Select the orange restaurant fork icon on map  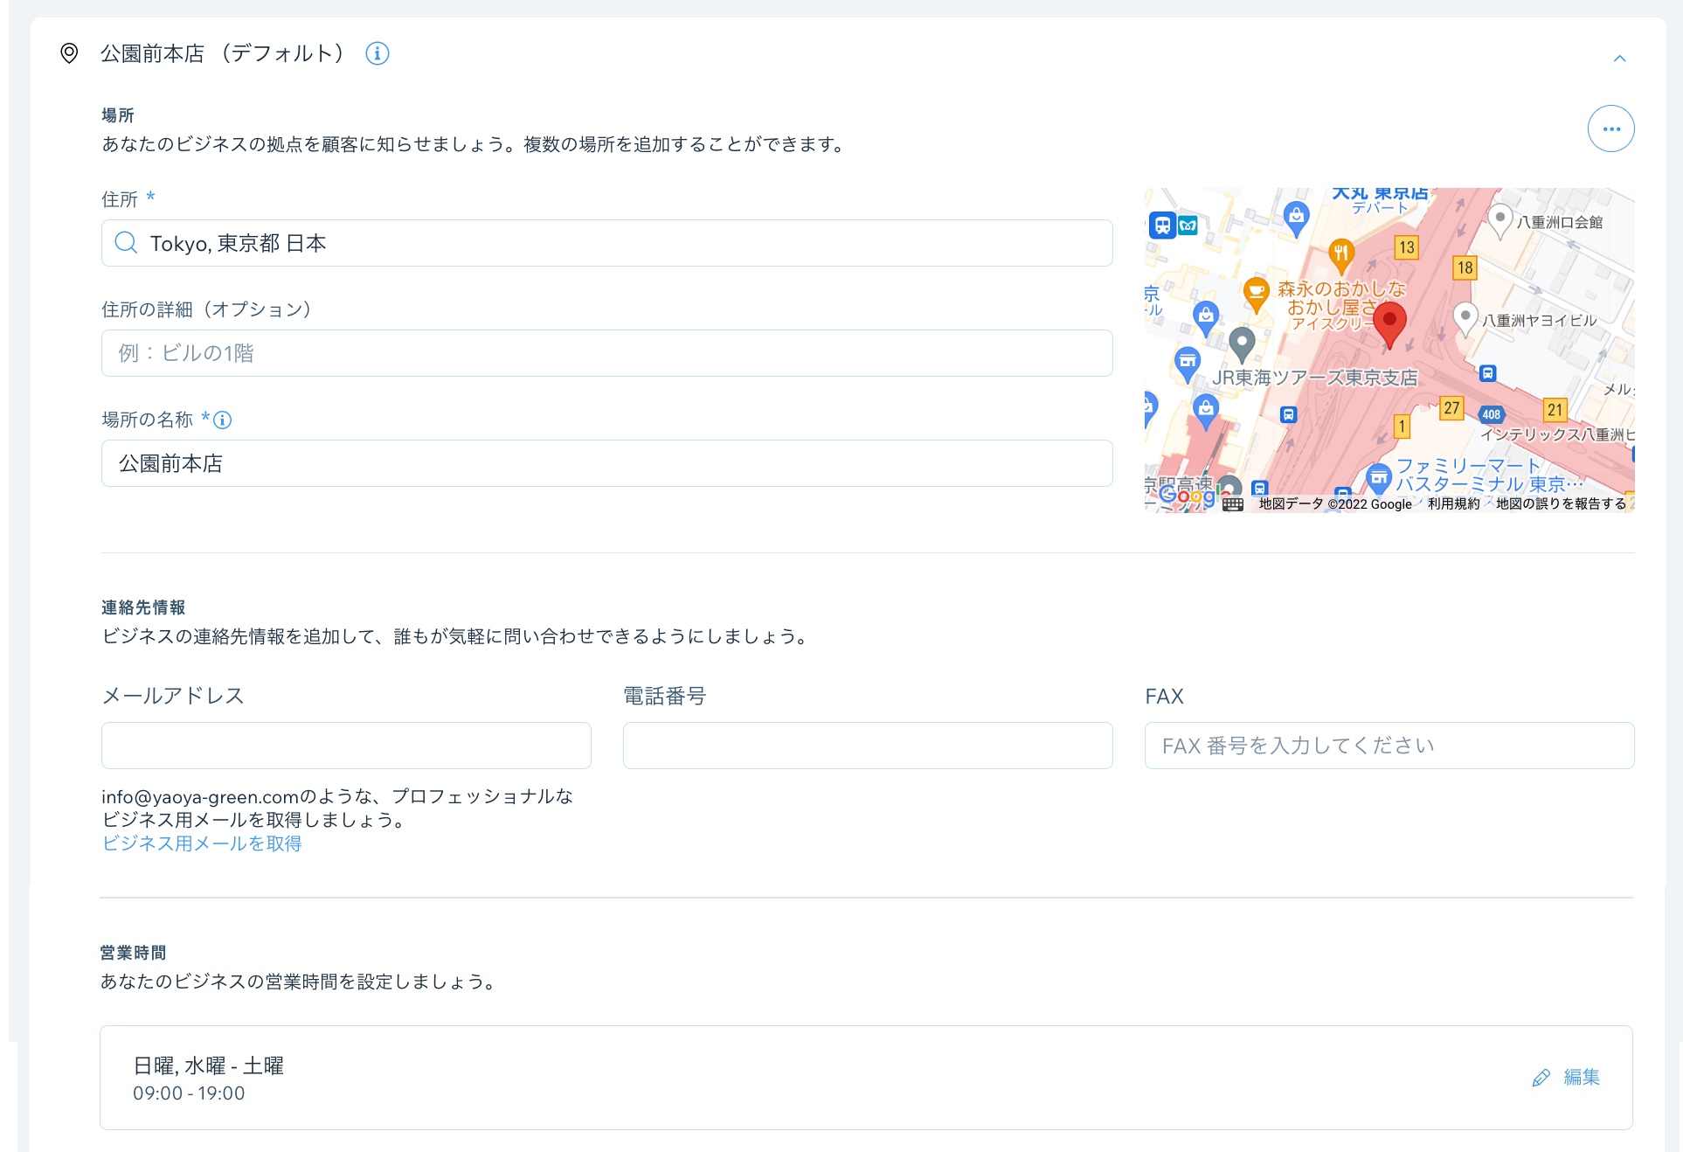click(1341, 254)
